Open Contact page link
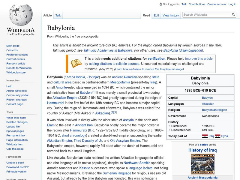240x180 pixels. 15,104
